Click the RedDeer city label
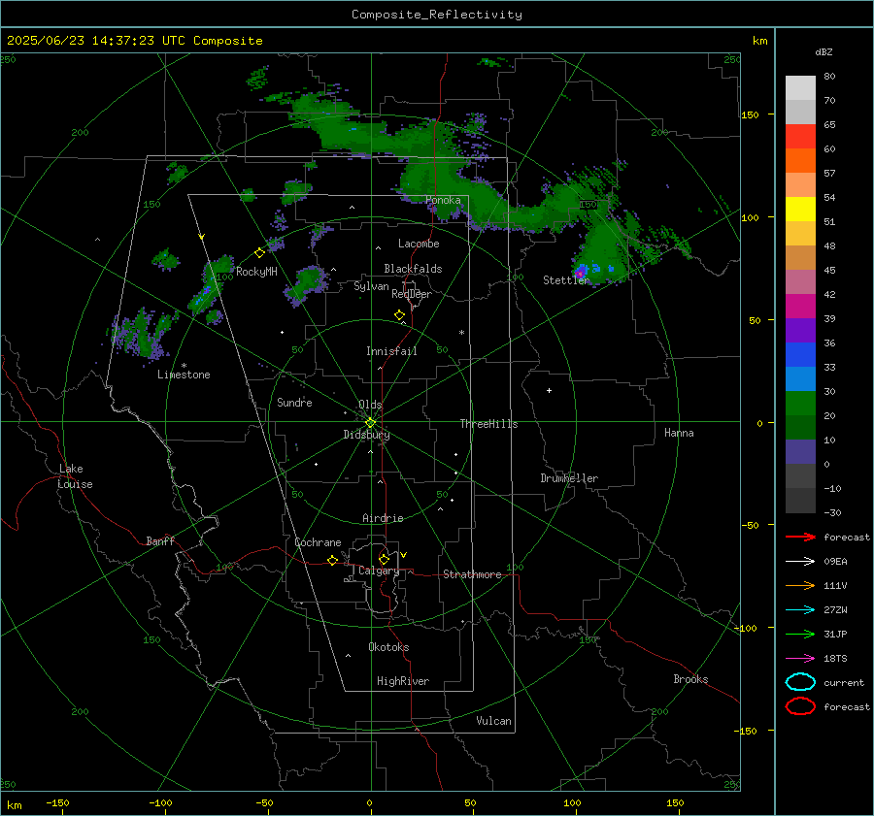Screen dimensions: 874x816 click(412, 294)
